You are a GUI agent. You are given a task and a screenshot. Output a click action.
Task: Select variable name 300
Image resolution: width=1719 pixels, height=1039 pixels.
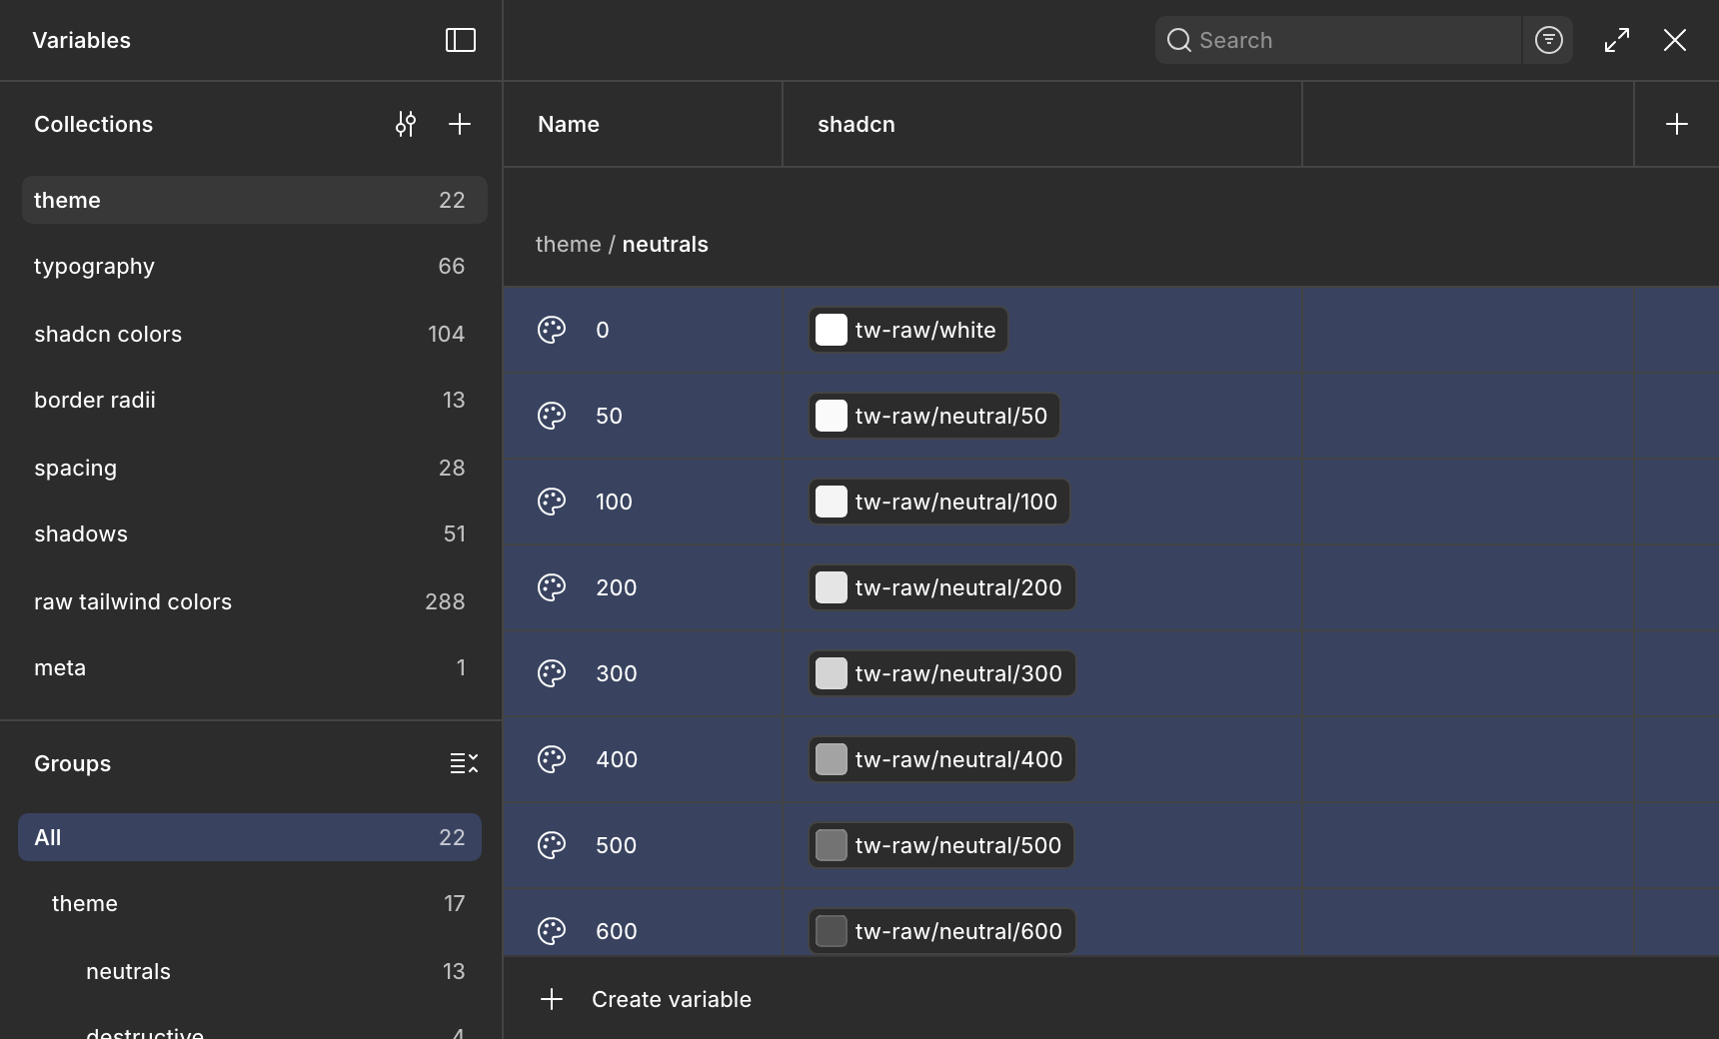click(616, 673)
